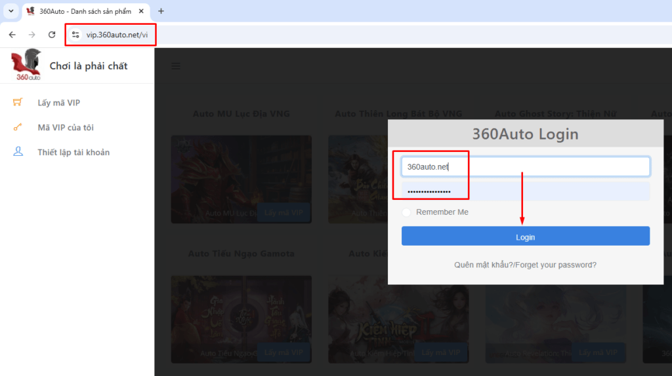Screen dimensions: 672x376
Task: Open the Auto Tiếu Ngạo Gamota game thumbnail
Action: pos(241,319)
